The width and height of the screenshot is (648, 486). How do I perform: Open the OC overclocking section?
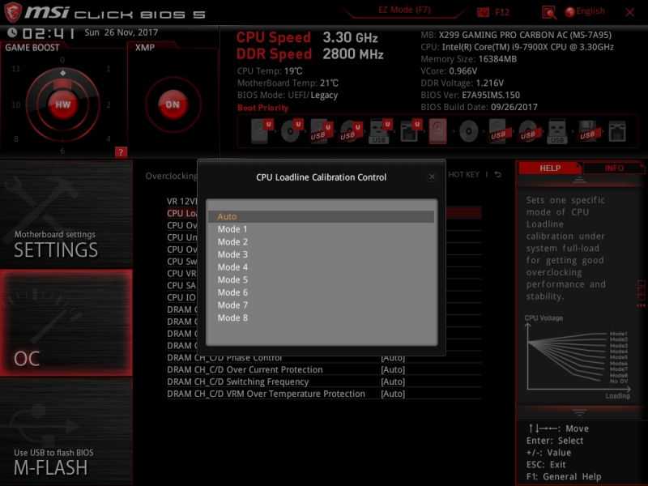click(66, 322)
